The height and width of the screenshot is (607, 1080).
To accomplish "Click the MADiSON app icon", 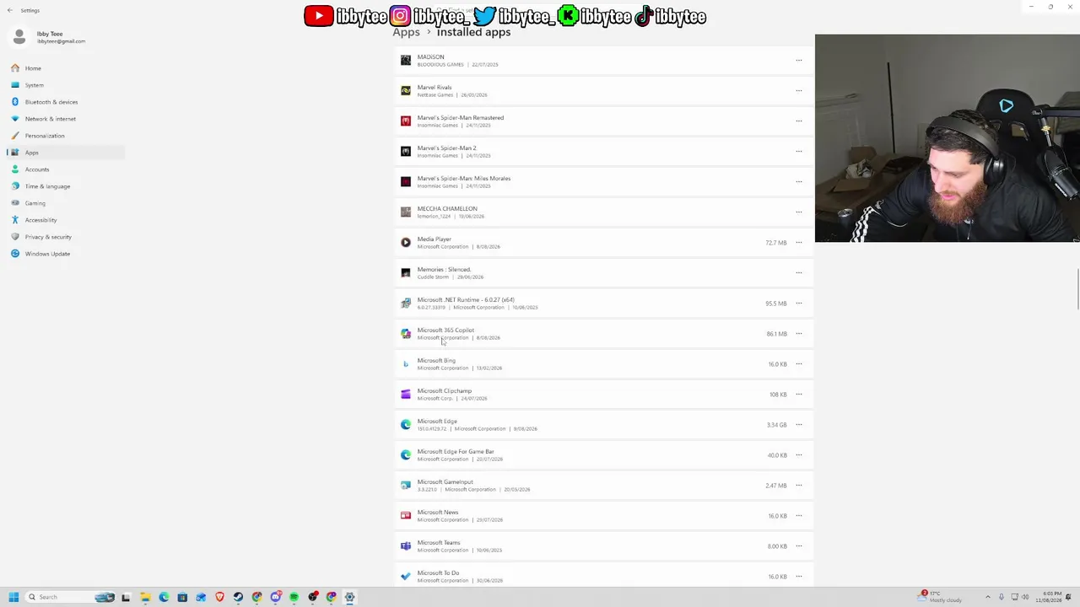I will tap(406, 61).
